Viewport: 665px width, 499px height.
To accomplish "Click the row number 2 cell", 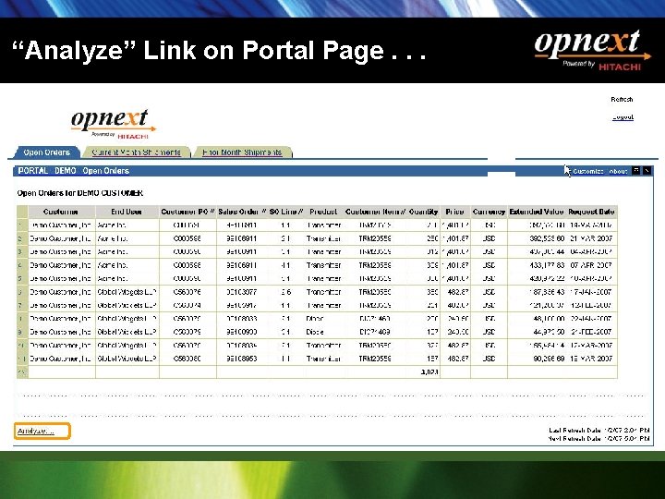I will tap(20, 239).
